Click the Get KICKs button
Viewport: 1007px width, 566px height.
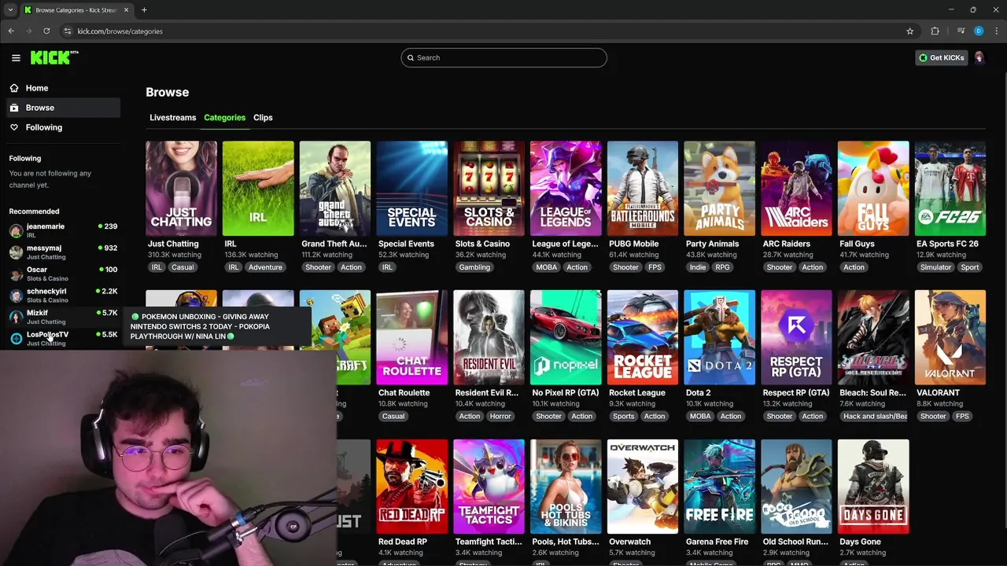click(x=942, y=57)
